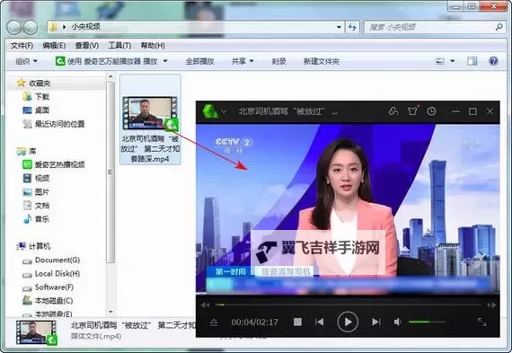The height and width of the screenshot is (353, 512).
Task: Open the view options dropdown arrow
Action: click(x=452, y=61)
